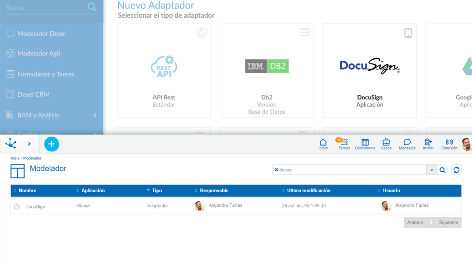472x266 pixels.
Task: Sort by Usuario column
Action: [391, 191]
